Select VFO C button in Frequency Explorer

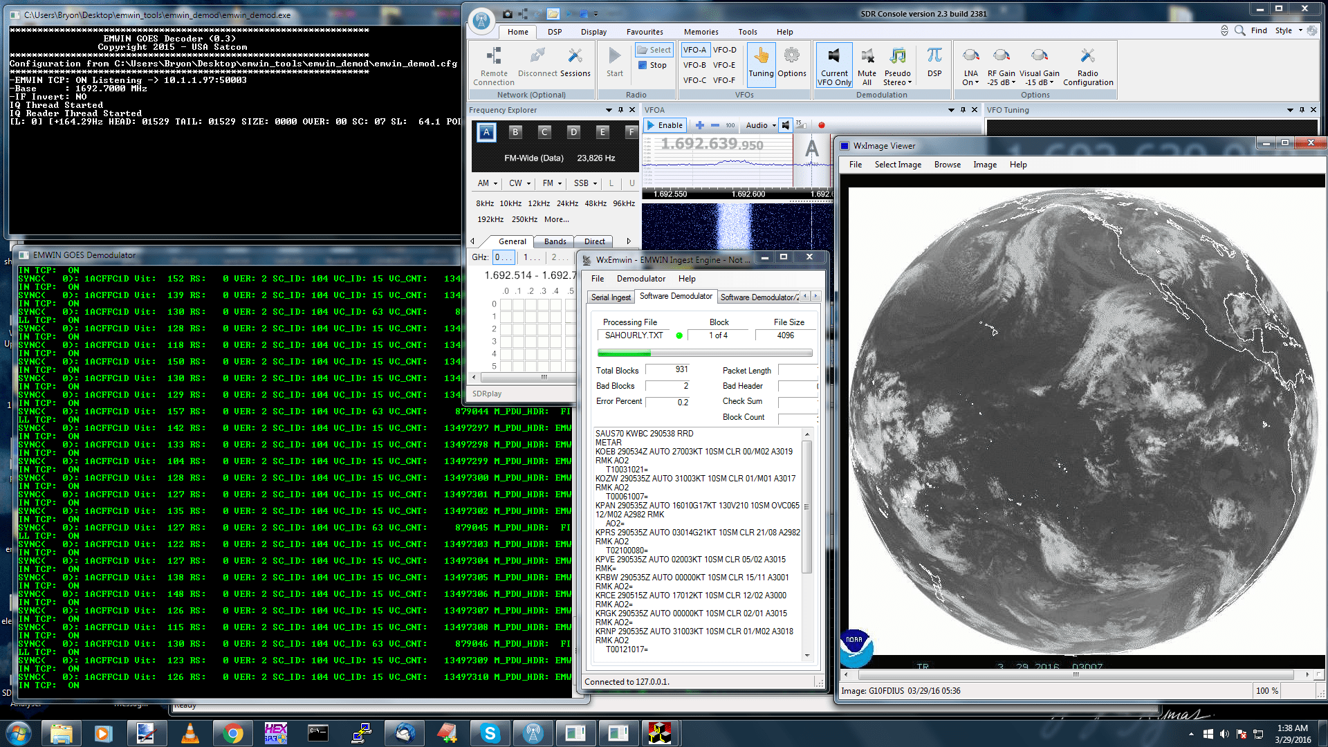544,132
